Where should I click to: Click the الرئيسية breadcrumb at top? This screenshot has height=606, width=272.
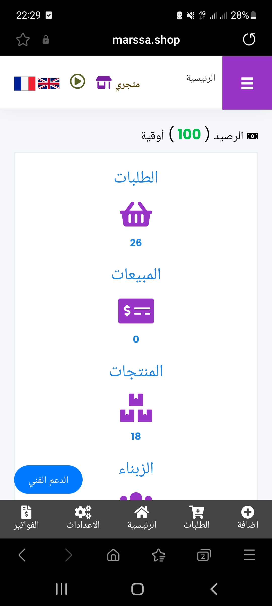[201, 78]
